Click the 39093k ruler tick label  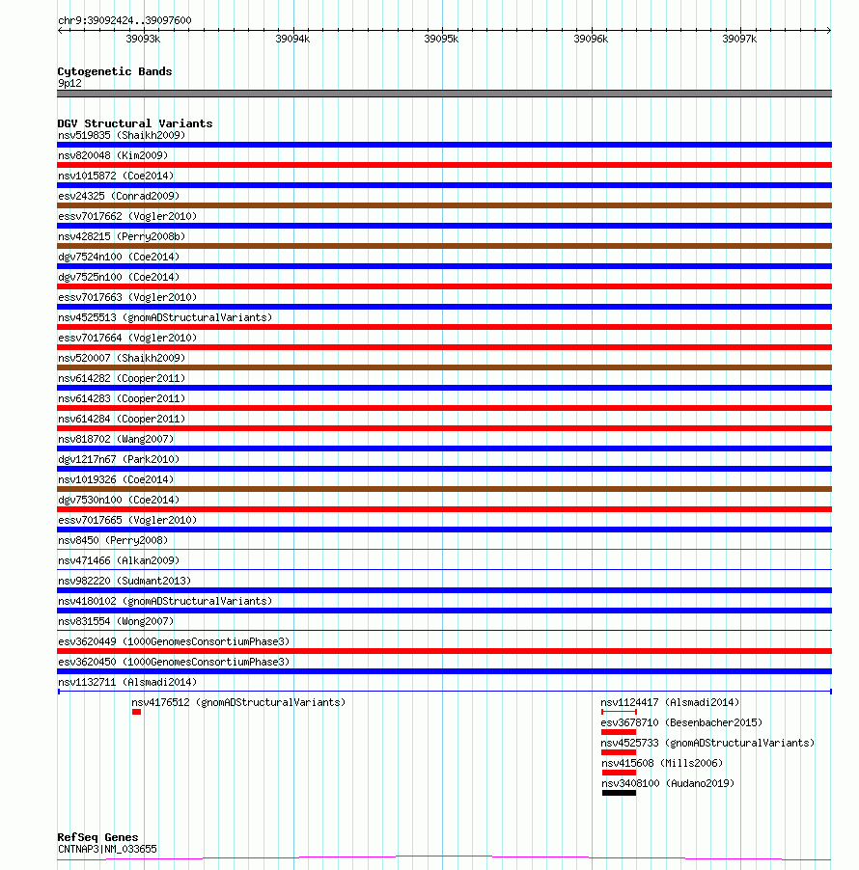143,39
